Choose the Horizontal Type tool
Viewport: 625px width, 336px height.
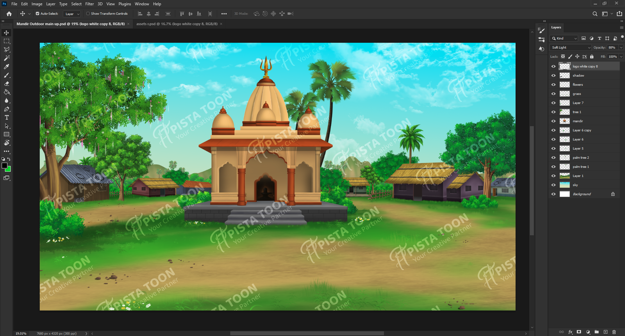click(x=7, y=118)
